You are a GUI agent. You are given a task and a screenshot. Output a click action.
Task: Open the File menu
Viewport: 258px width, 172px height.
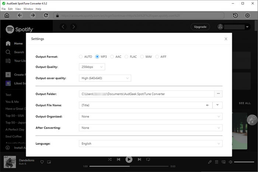click(x=4, y=9)
